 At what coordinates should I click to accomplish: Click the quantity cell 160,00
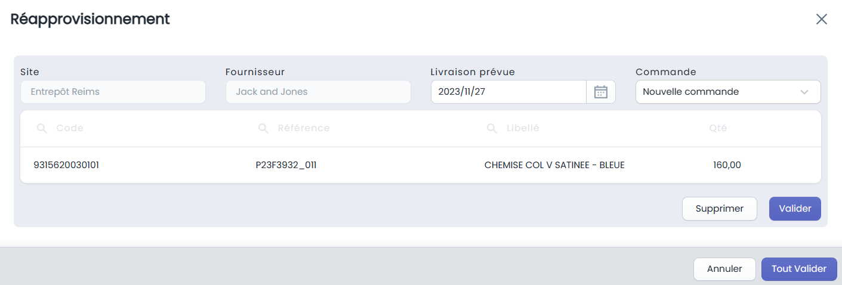click(x=727, y=165)
